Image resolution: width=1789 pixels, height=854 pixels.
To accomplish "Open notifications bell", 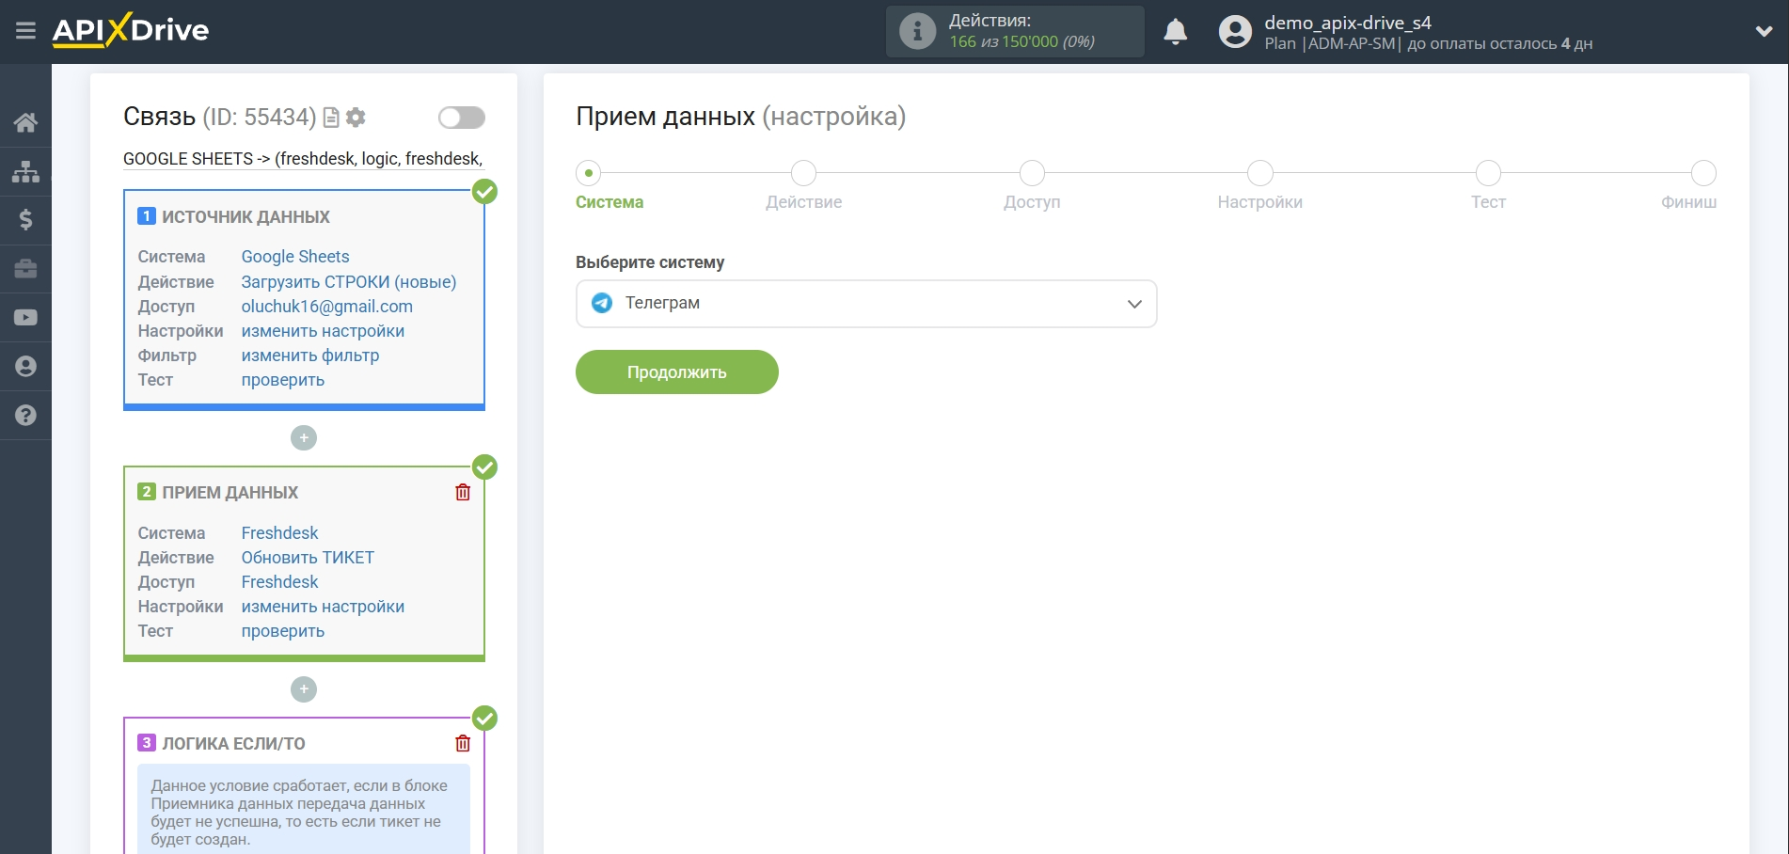I will [1175, 31].
